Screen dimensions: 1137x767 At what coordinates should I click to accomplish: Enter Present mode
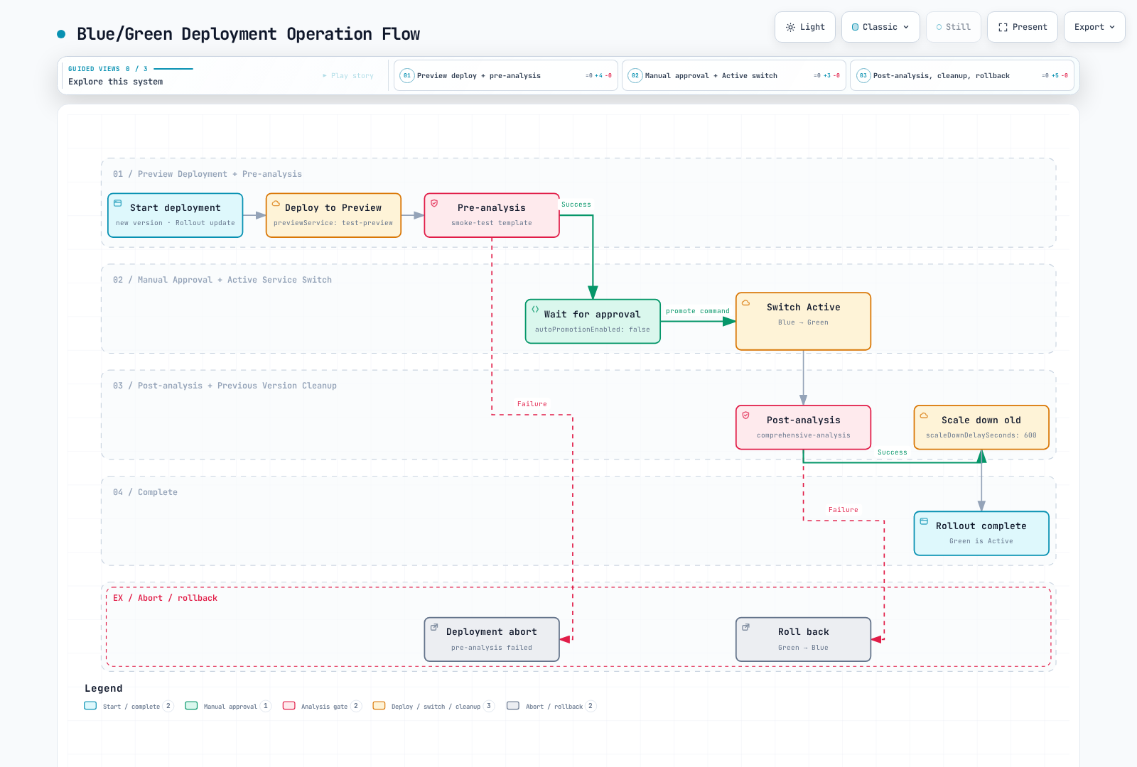click(1023, 27)
